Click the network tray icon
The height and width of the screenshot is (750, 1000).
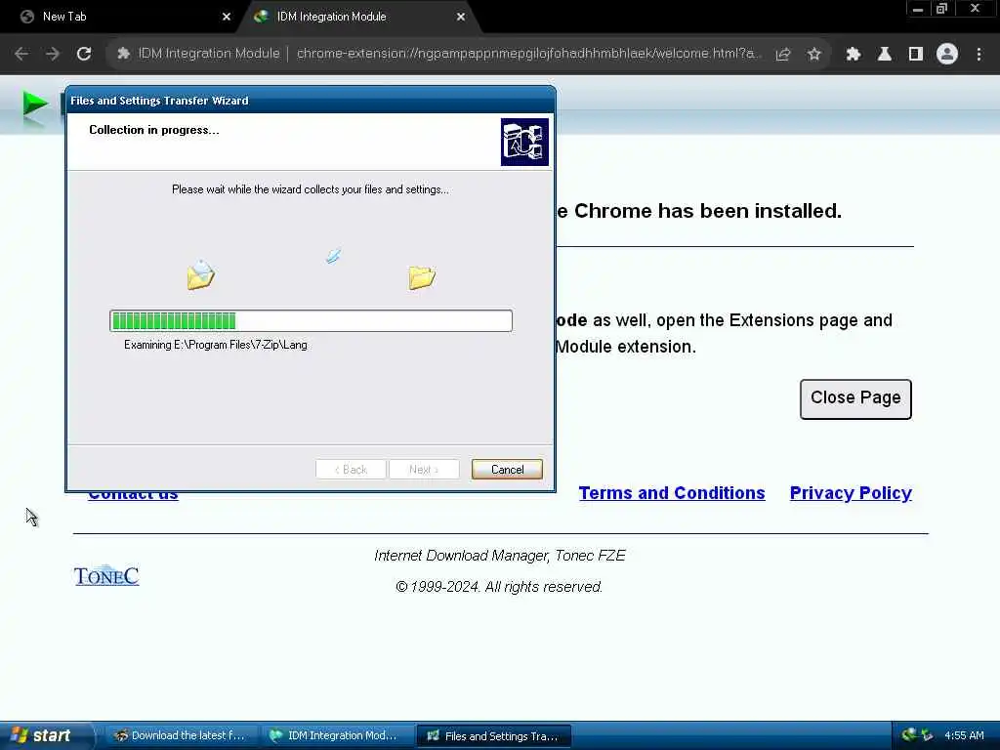click(x=928, y=735)
